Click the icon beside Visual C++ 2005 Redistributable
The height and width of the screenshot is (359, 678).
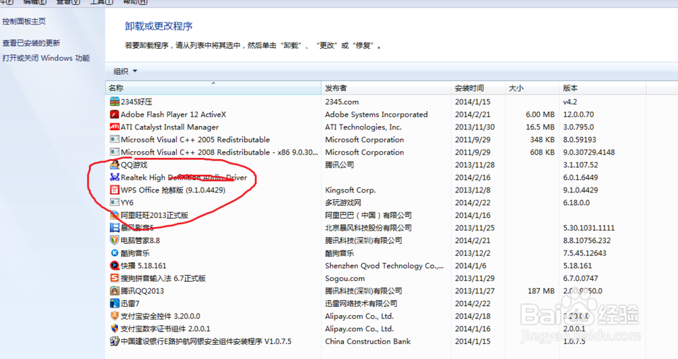(x=114, y=139)
